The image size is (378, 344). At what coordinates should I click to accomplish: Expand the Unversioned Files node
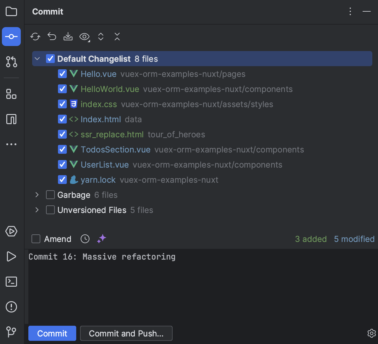click(37, 210)
